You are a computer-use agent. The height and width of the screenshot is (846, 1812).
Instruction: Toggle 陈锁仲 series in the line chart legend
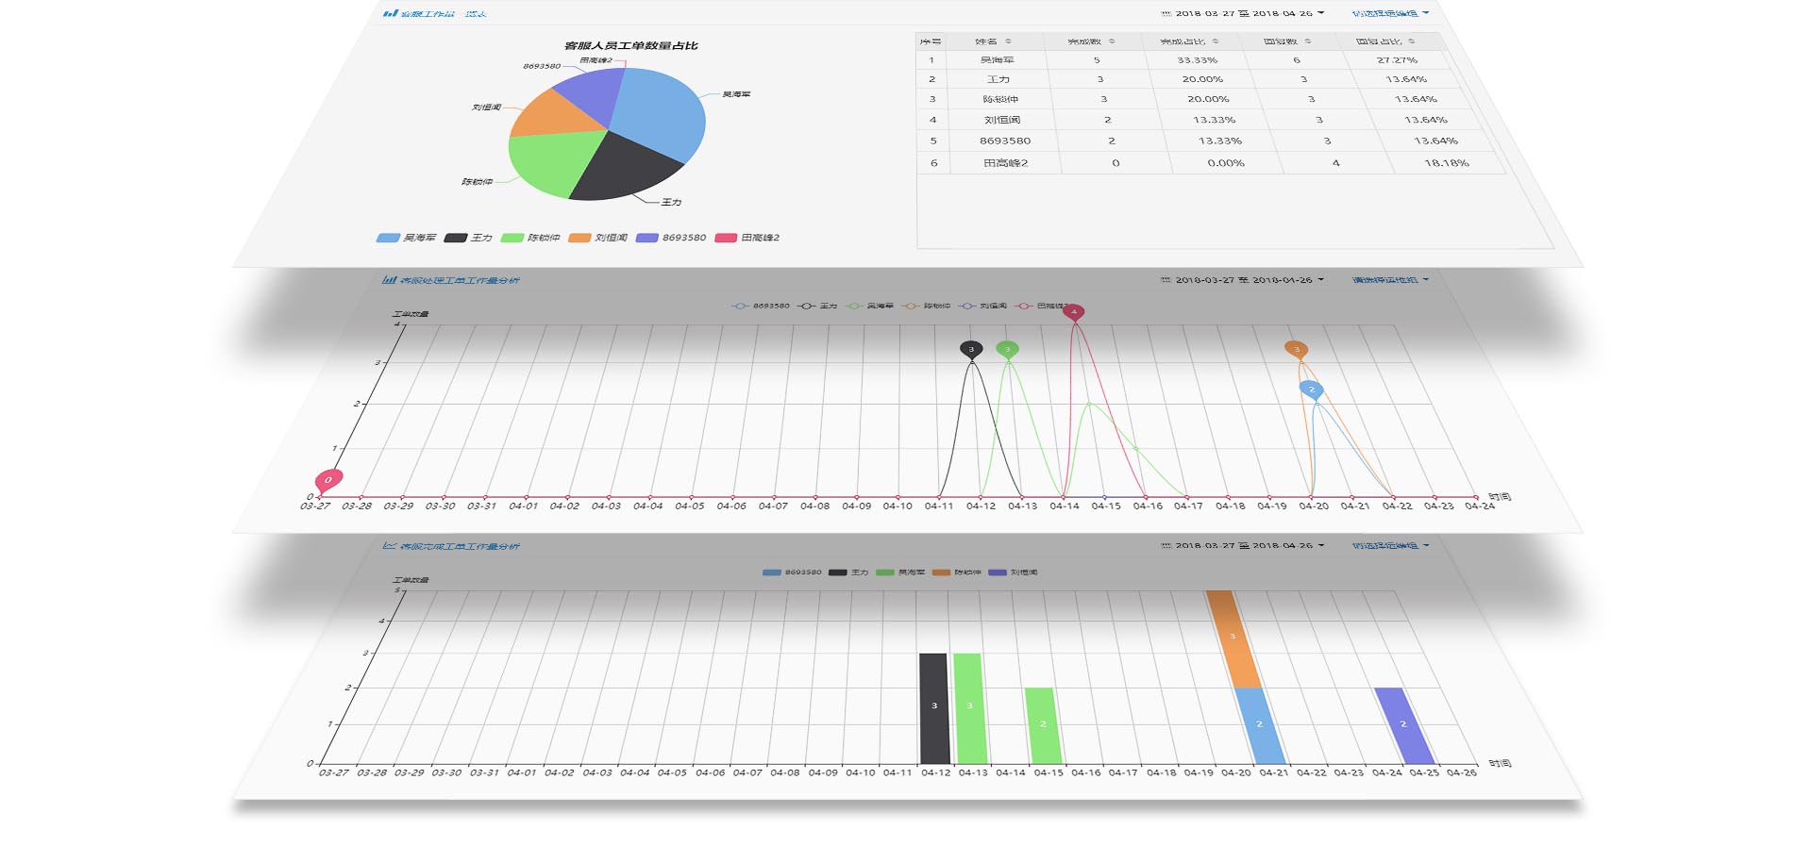coord(926,306)
